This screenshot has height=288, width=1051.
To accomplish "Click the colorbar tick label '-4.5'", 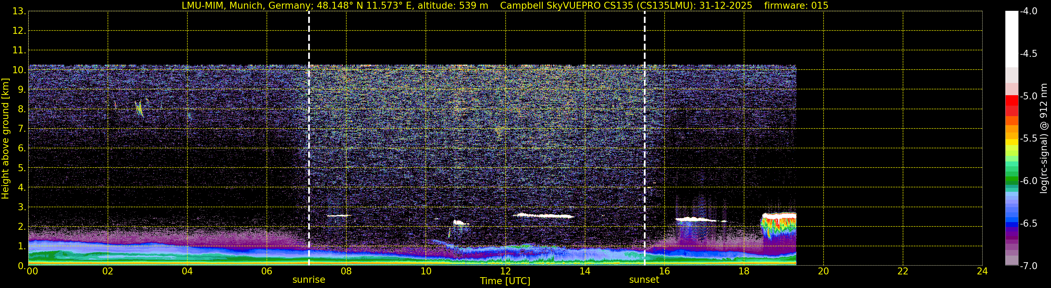I will 1029,53.
